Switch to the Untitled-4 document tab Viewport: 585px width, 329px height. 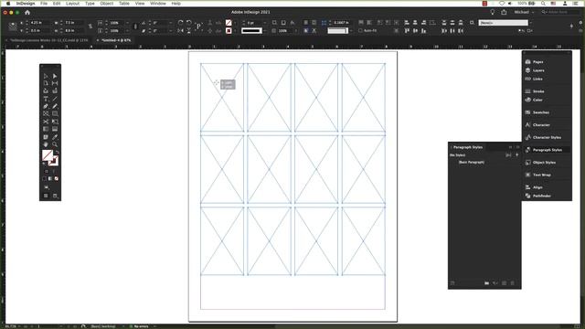coord(116,40)
